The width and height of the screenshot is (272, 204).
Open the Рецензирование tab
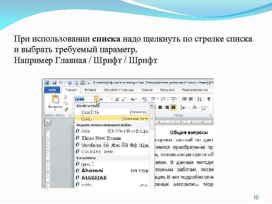[x=195, y=90]
